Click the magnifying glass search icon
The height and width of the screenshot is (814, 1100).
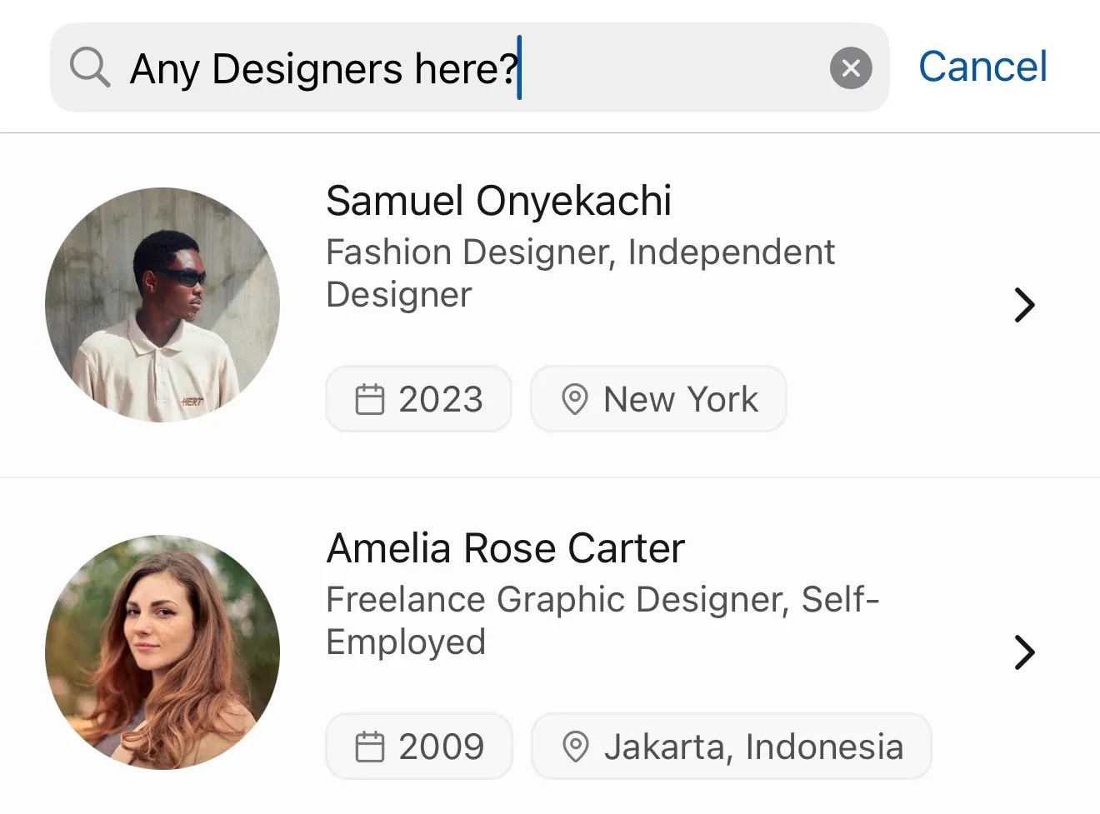pyautogui.click(x=89, y=67)
